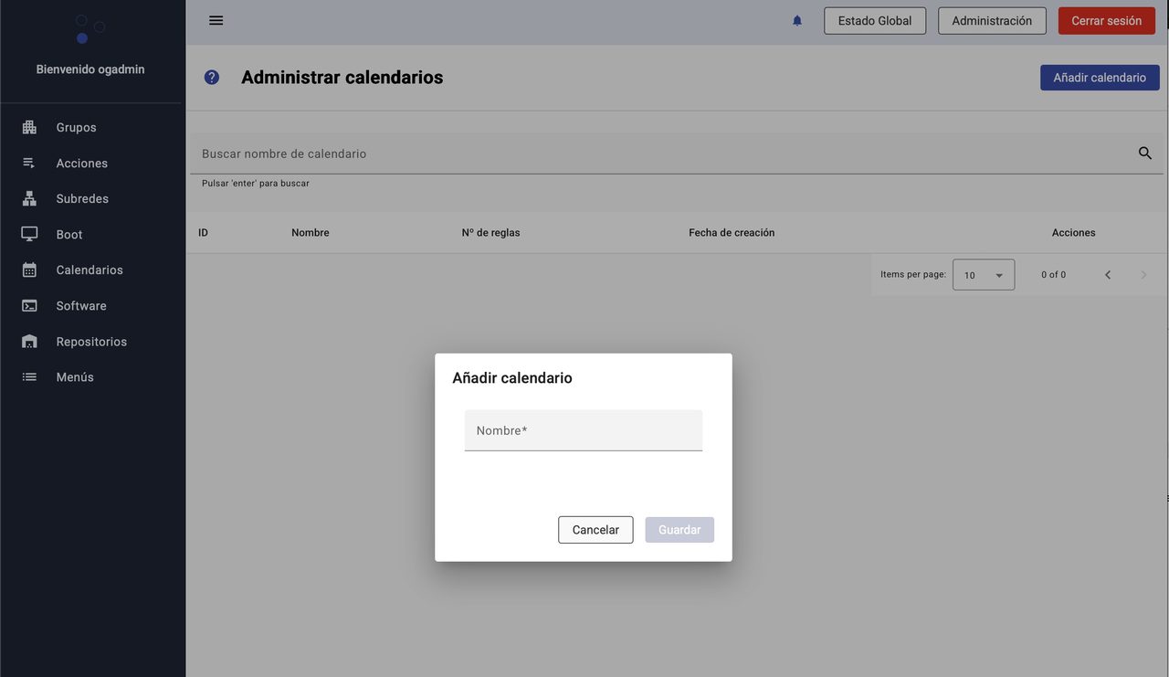This screenshot has width=1169, height=677.
Task: Go to next page of results
Action: pos(1143,275)
